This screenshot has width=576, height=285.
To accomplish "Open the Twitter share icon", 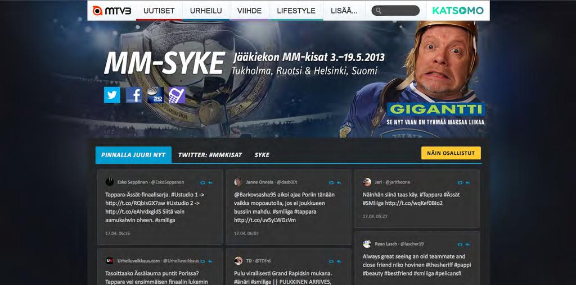I will click(x=112, y=95).
